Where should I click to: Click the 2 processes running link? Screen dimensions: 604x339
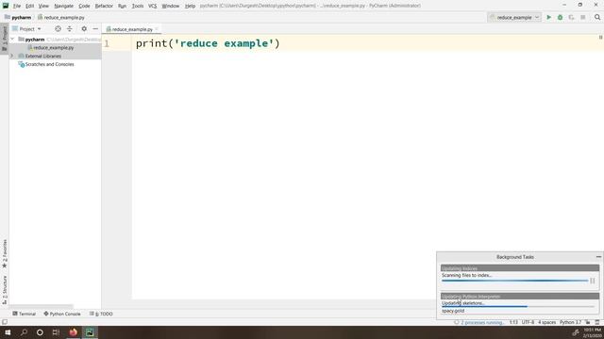(x=482, y=322)
